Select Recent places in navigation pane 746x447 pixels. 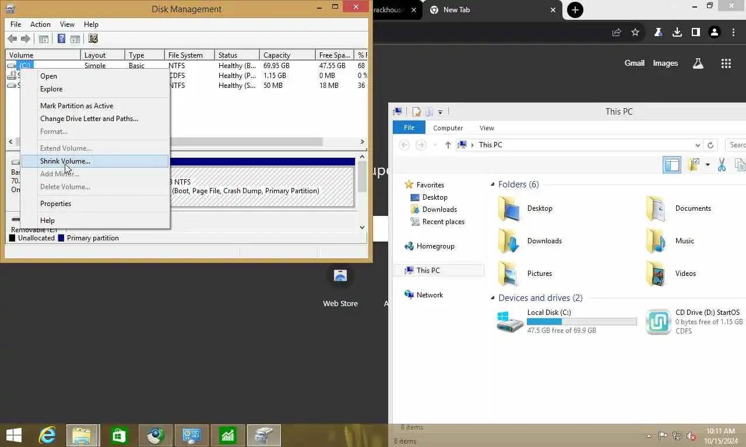pyautogui.click(x=444, y=222)
